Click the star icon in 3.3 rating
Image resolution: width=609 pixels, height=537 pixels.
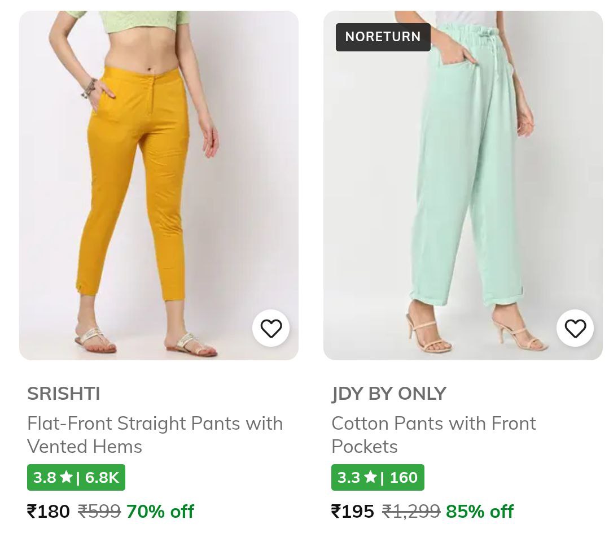[x=370, y=478]
